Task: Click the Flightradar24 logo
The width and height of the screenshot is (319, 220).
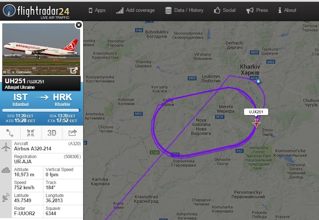Action: click(36, 11)
